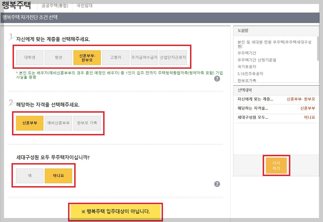Click the selected 신혼부부 qualification button

(x=29, y=123)
